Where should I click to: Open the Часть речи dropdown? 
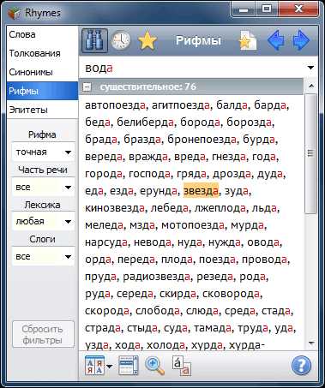(x=43, y=187)
